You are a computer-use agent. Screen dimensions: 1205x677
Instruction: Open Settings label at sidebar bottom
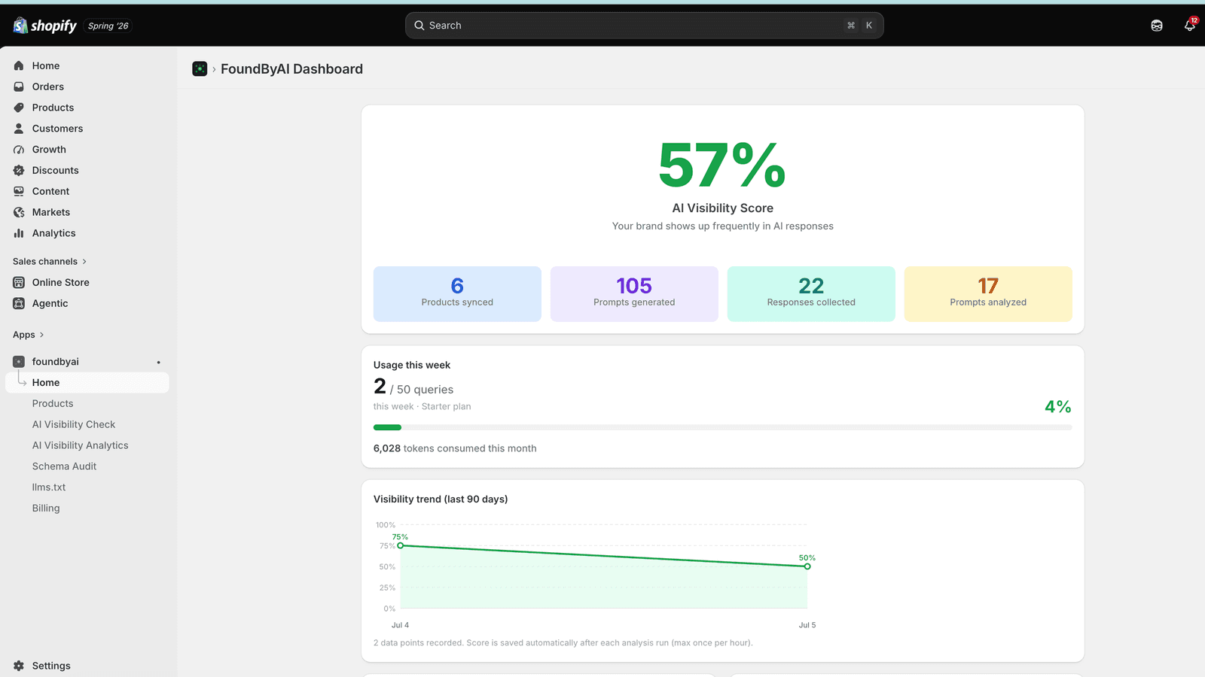(51, 666)
